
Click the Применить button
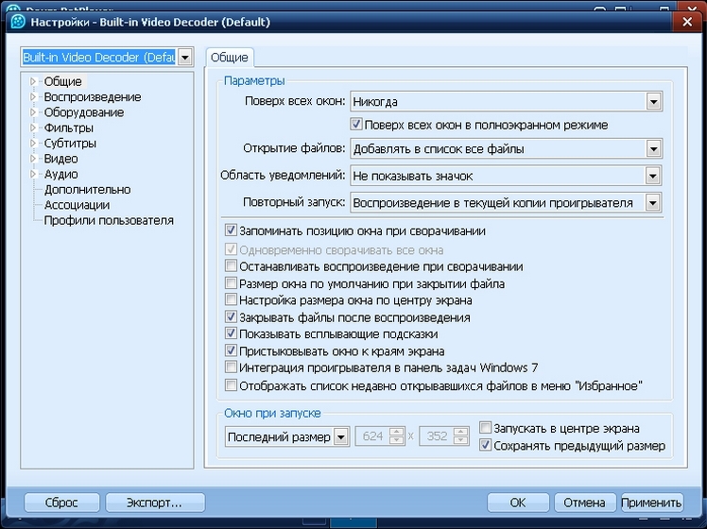(x=651, y=503)
